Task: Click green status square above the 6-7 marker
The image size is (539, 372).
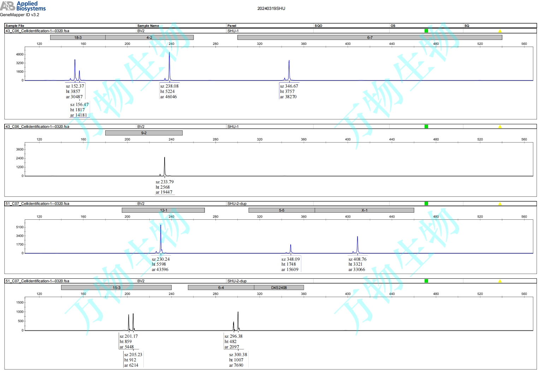Action: click(426, 31)
